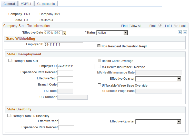
Task: Check Exempt From ER Disability
Action: (x=9, y=115)
